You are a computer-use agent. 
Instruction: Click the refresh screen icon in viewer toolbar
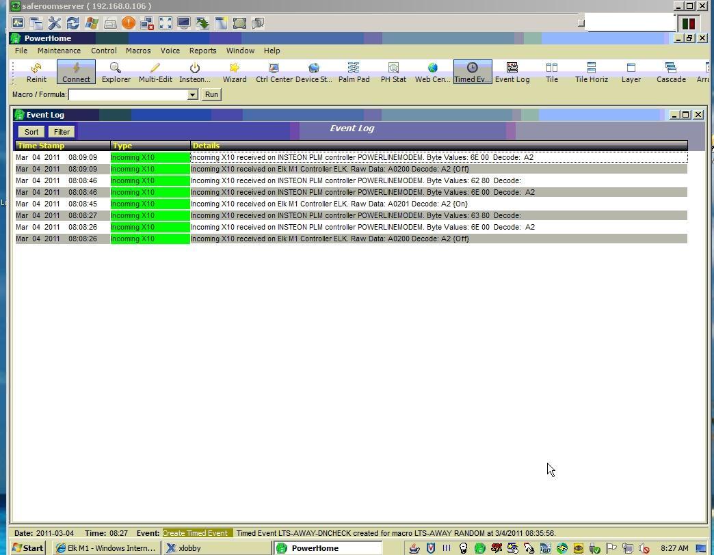73,23
